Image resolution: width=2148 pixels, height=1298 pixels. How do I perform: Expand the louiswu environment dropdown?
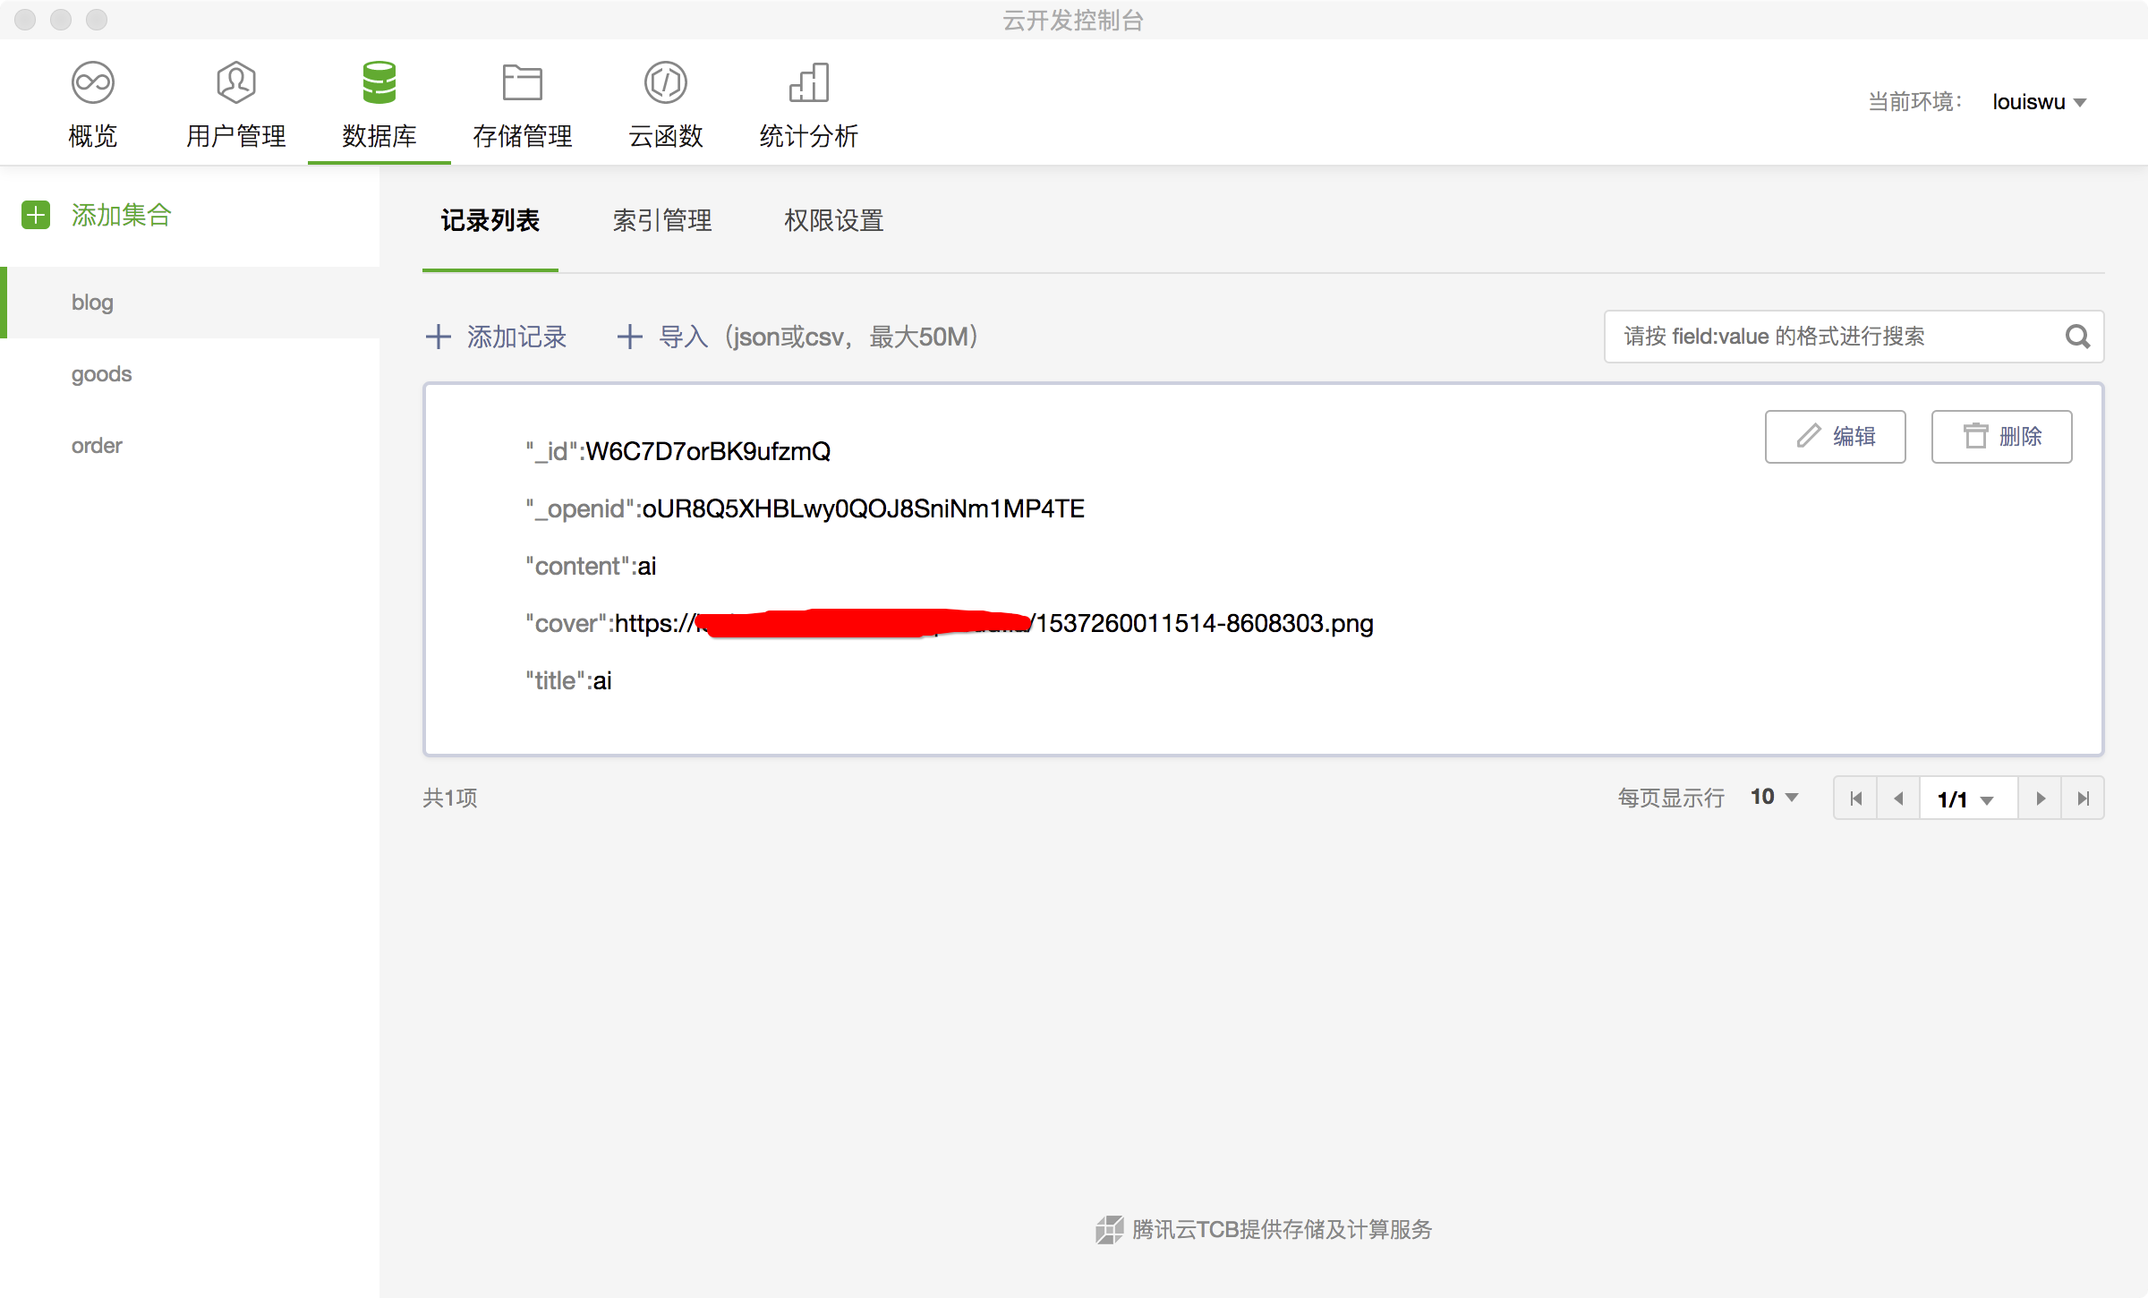pyautogui.click(x=2041, y=102)
